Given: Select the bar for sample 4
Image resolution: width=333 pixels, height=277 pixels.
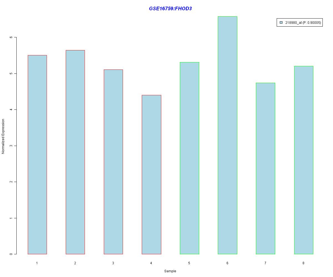Looking at the screenshot, I should (152, 175).
